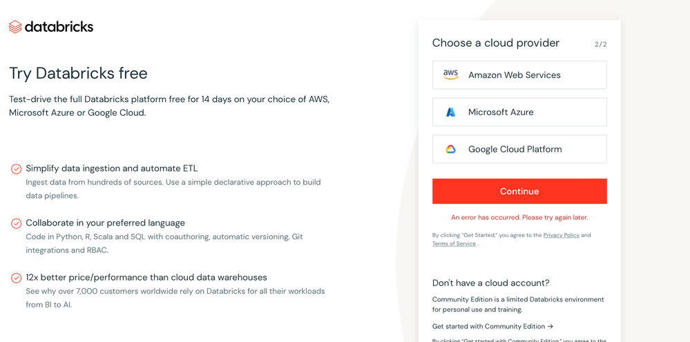Click the databricks wordmark text
The image size is (690, 342).
click(59, 27)
